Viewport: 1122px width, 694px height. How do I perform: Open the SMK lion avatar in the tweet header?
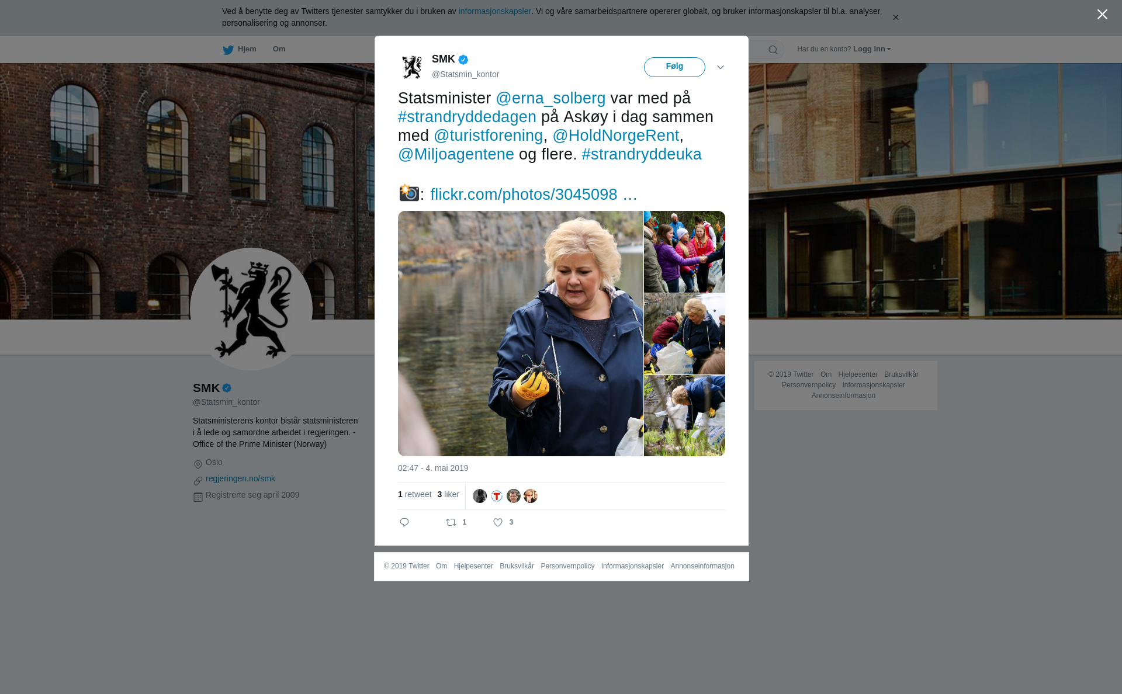click(412, 67)
